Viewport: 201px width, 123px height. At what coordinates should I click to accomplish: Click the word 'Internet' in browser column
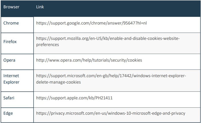pos(11,76)
